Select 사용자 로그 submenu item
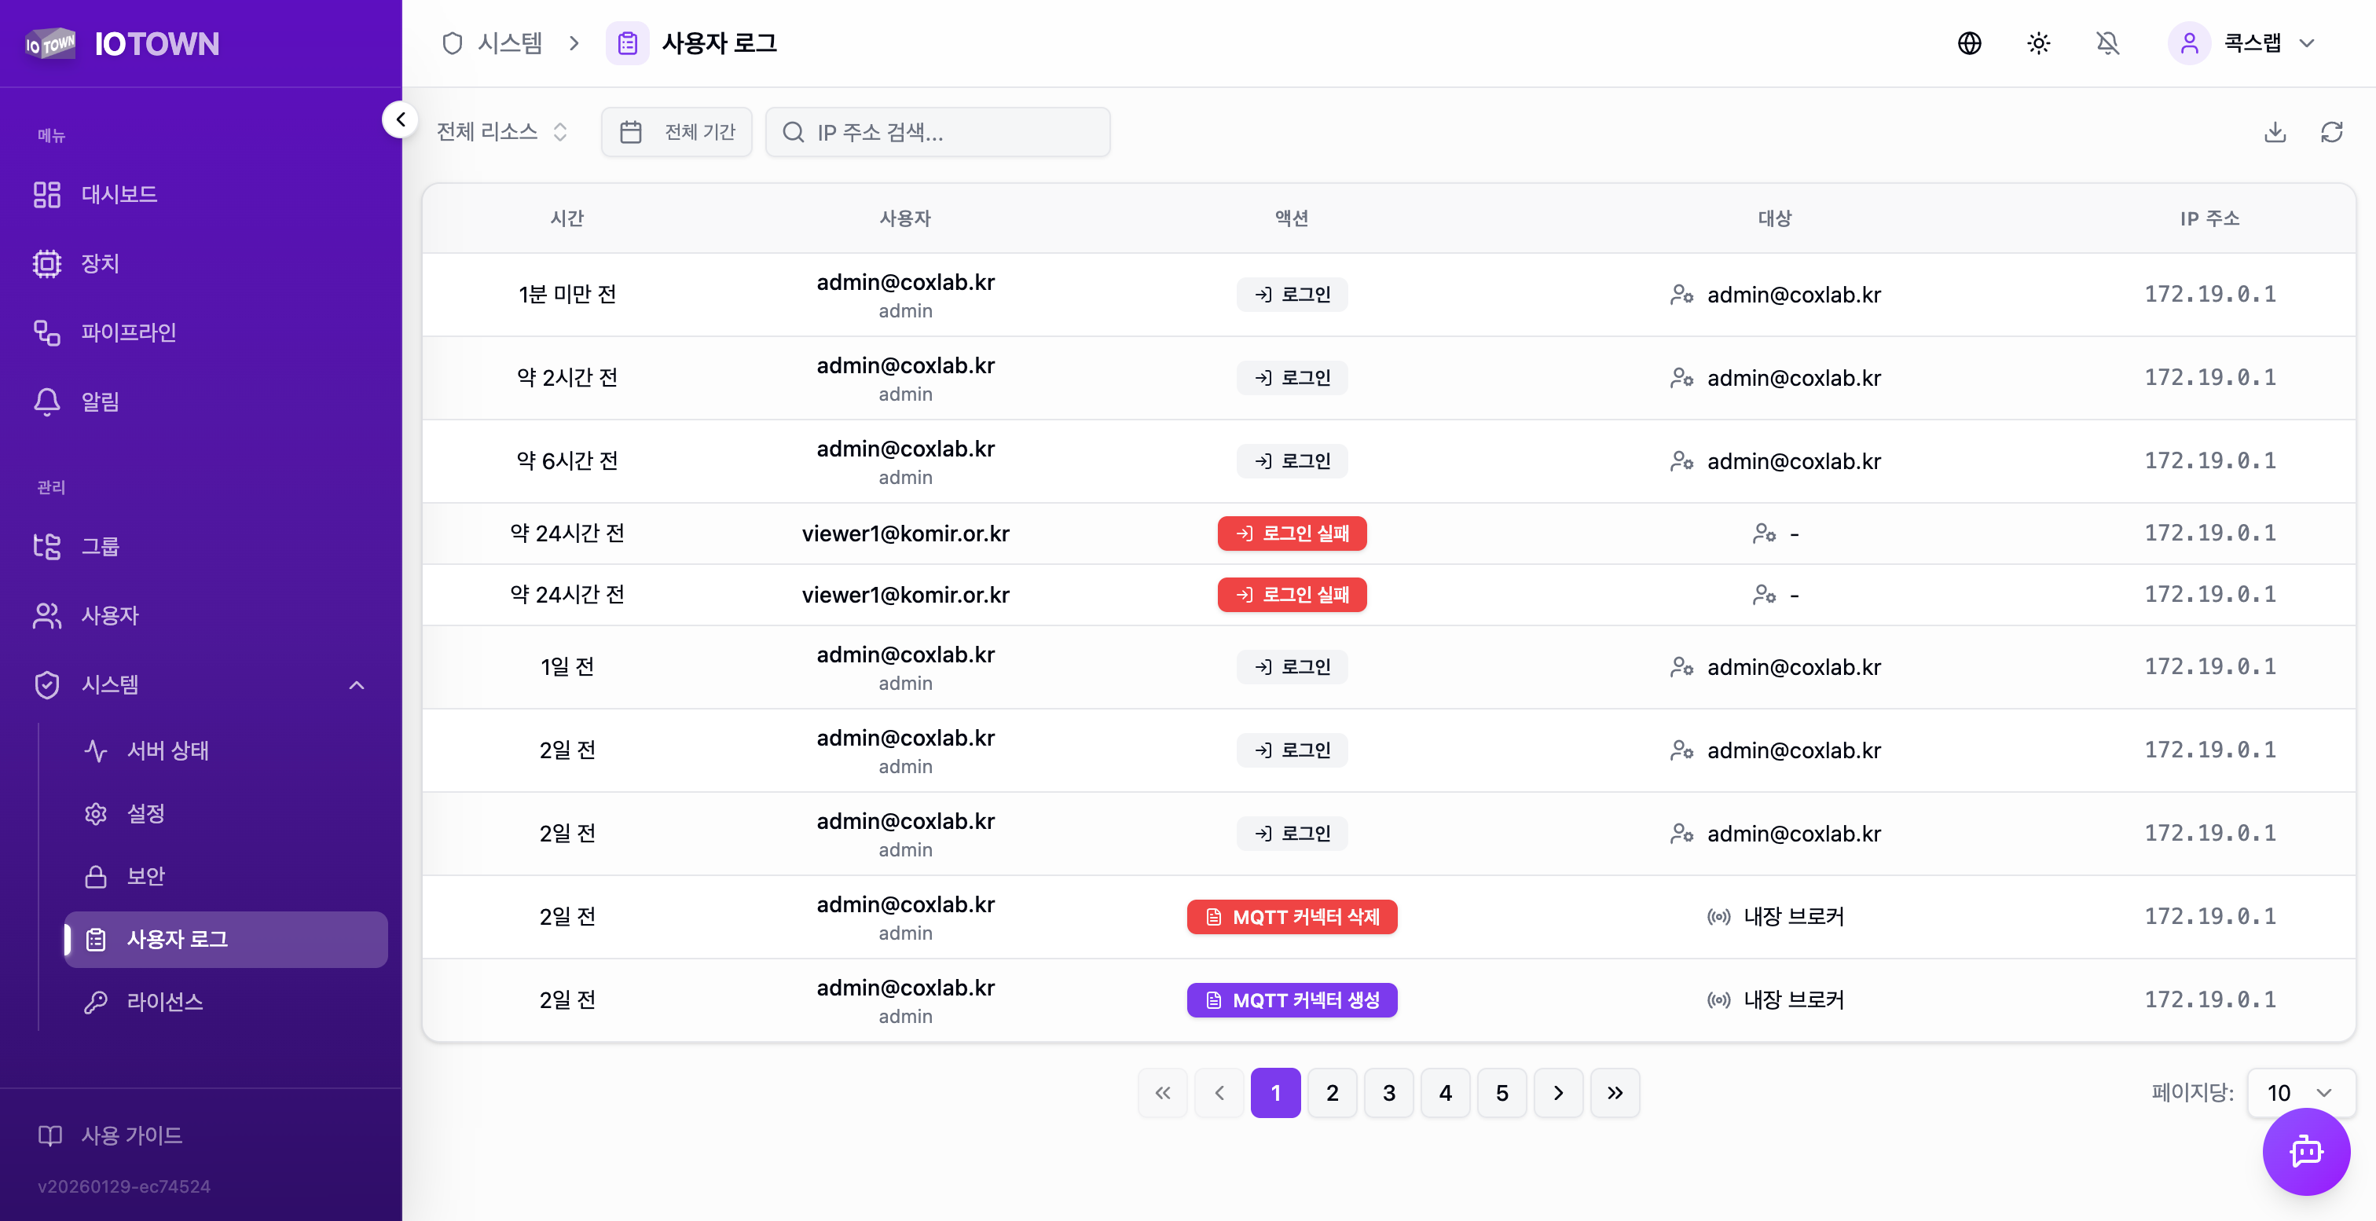This screenshot has width=2376, height=1221. click(225, 939)
